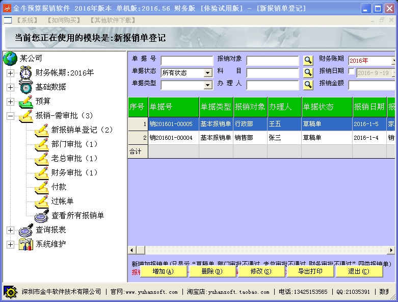The height and width of the screenshot is (302, 398).
Task: Click the 报销金额 input field
Action: point(372,85)
